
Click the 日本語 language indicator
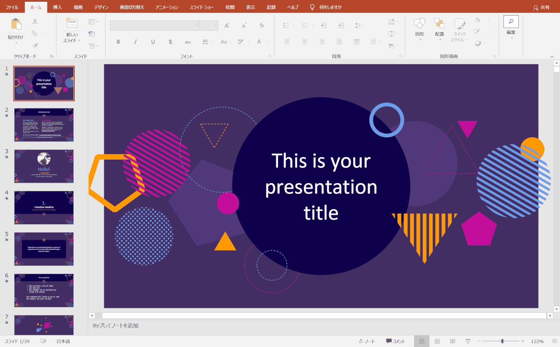[63, 341]
